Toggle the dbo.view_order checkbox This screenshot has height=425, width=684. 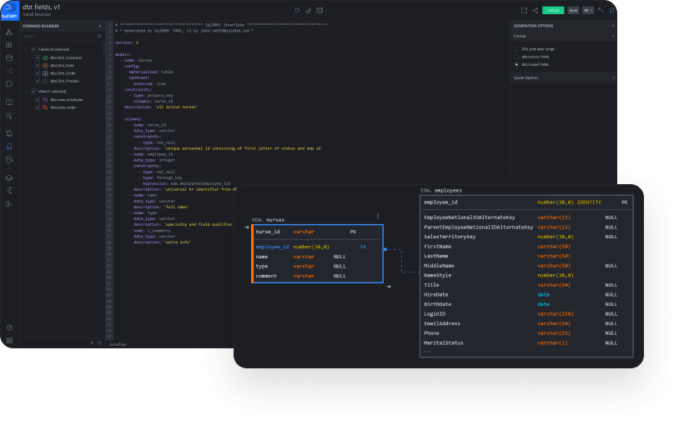tap(37, 107)
